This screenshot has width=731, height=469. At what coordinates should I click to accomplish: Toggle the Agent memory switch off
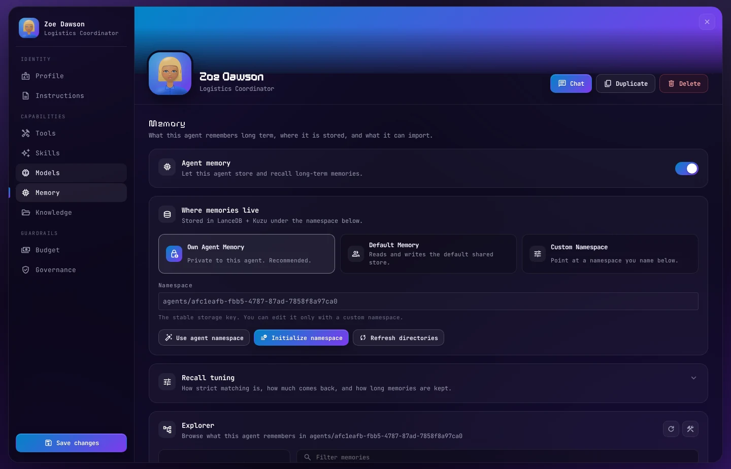686,169
